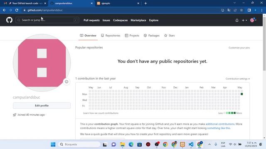Open the user avatar menu in header
266x149 pixels.
coord(253,20)
